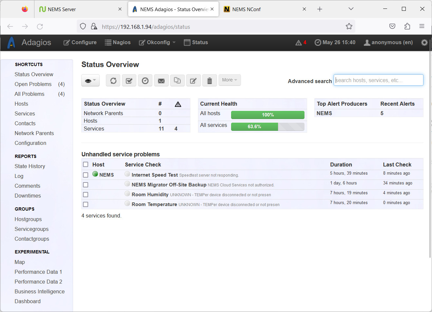The height and width of the screenshot is (312, 432).
Task: Open the Nagios menu
Action: (118, 43)
